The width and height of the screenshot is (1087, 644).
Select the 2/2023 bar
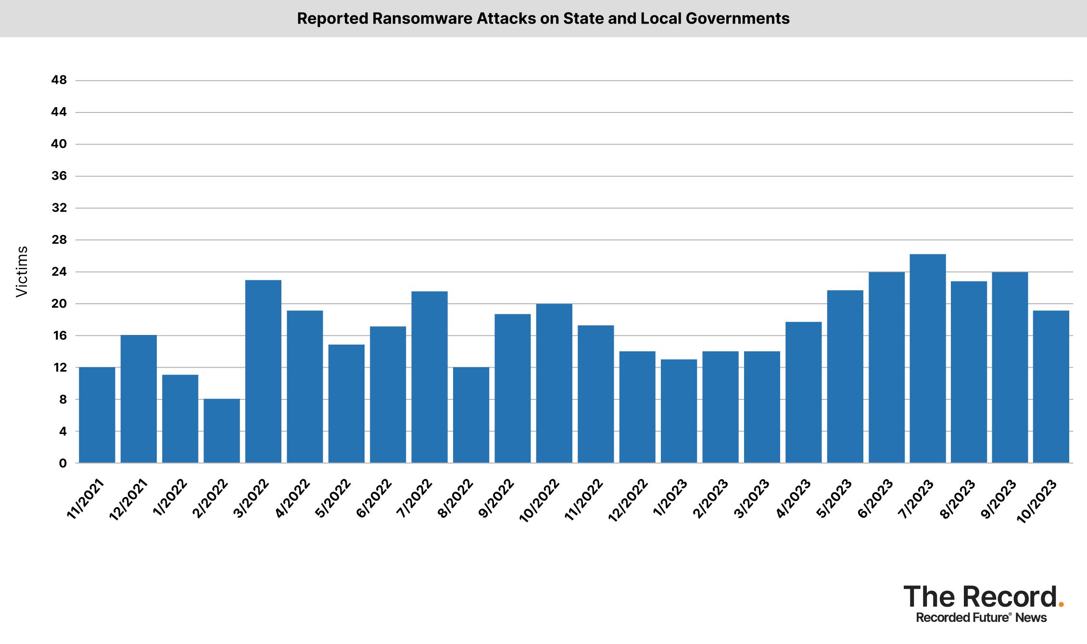720,407
